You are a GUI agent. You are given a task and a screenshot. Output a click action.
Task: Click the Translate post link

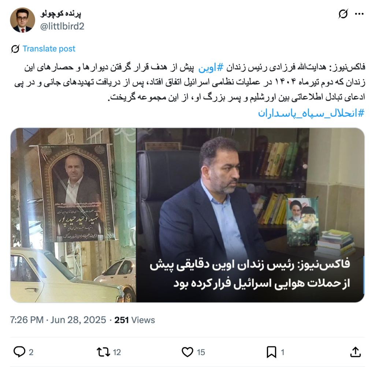[49, 49]
